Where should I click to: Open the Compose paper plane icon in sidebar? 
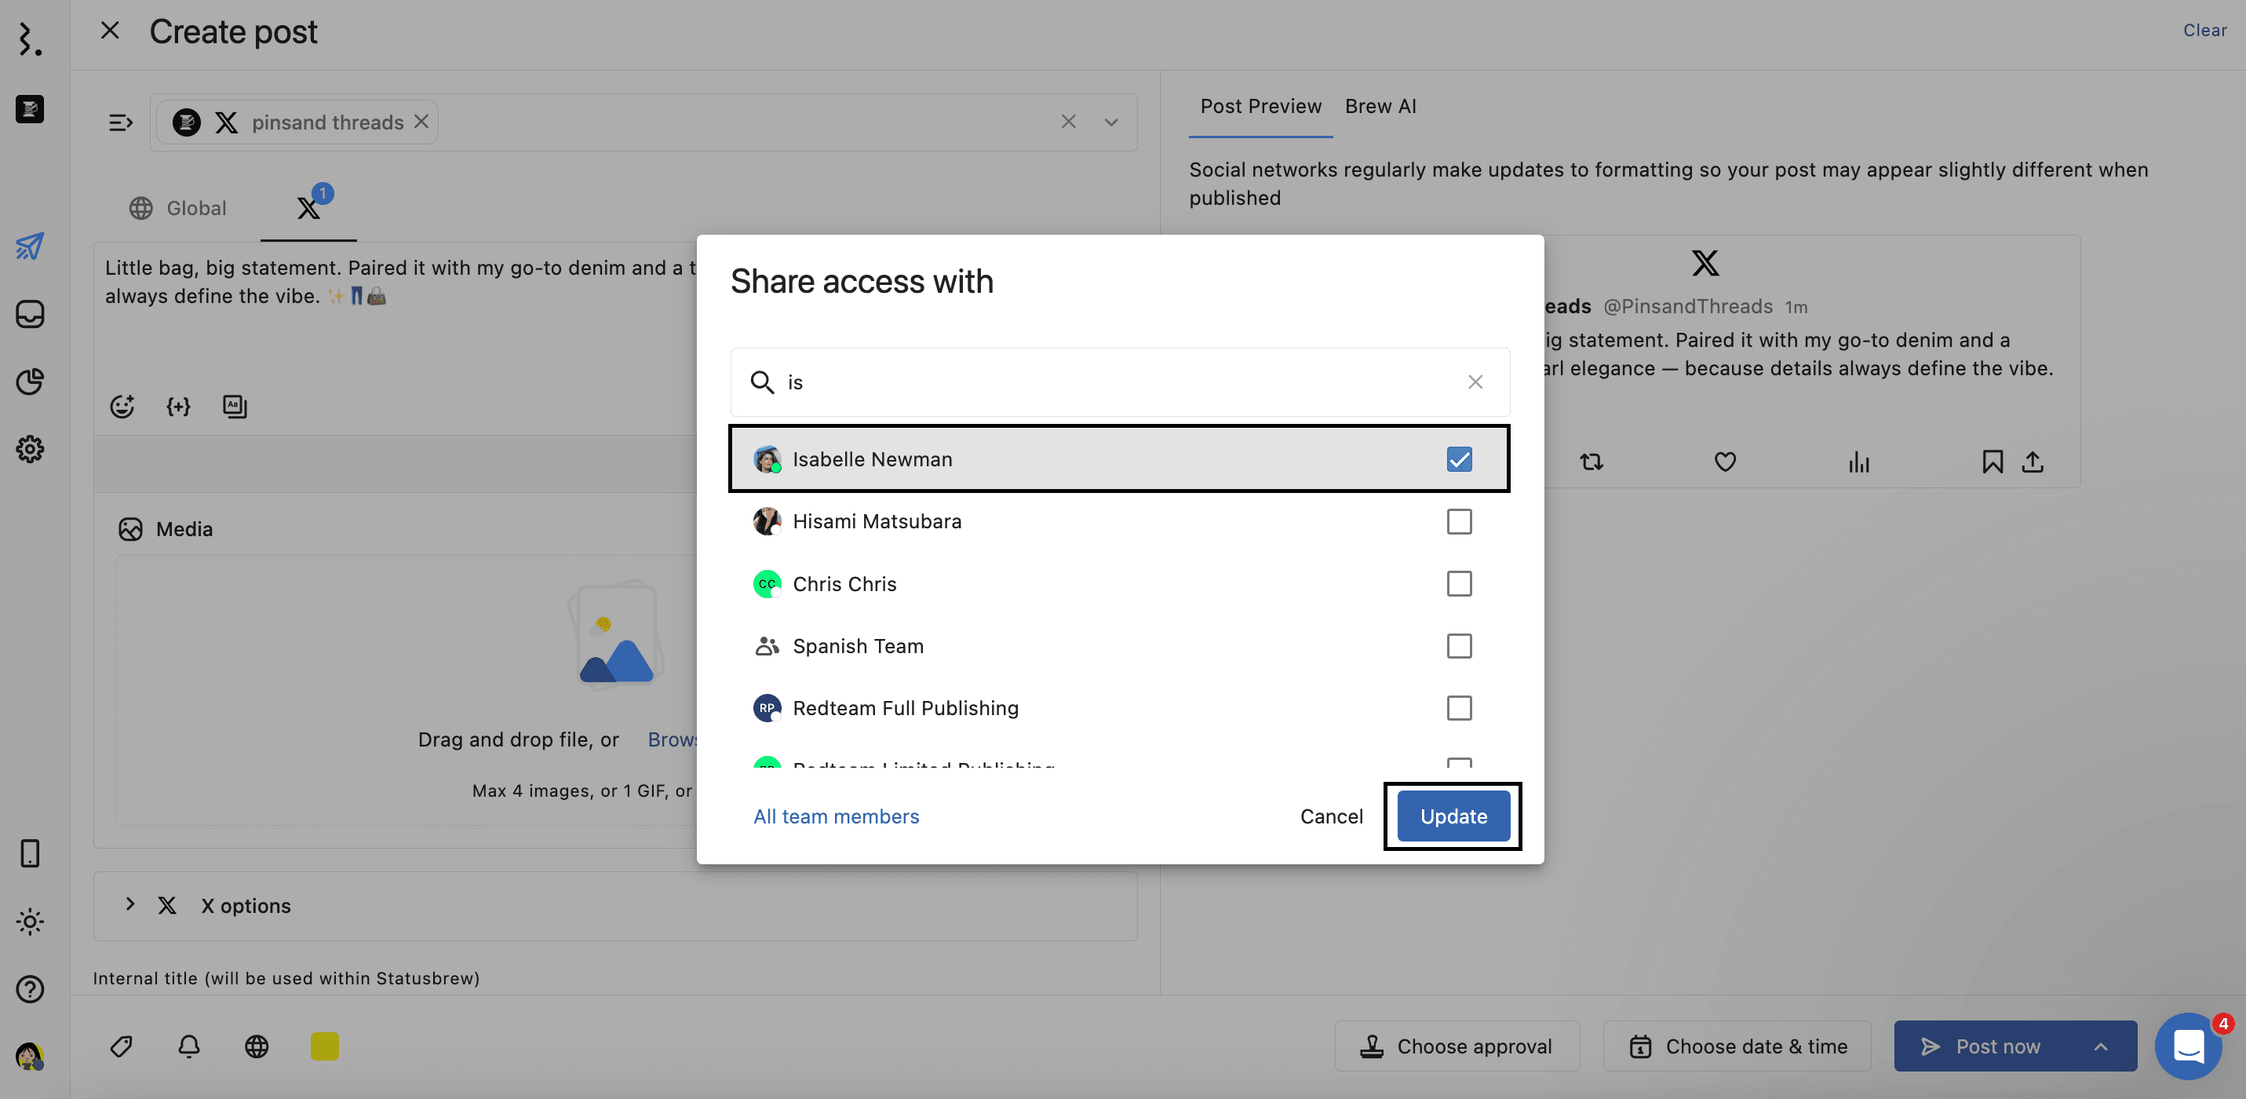pos(30,246)
